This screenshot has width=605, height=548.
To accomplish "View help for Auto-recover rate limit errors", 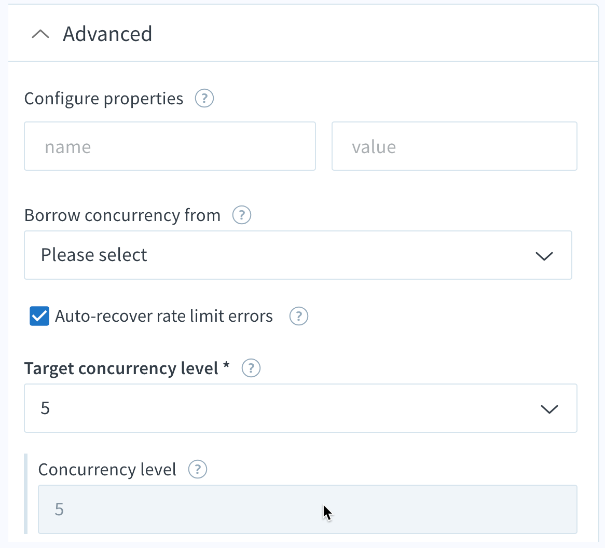I will click(299, 316).
